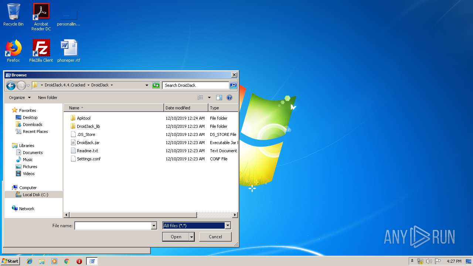
Task: Click the File name input field
Action: 113,226
